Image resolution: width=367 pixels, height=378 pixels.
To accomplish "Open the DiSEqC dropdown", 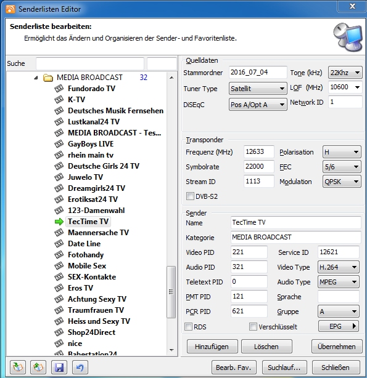I will tap(258, 105).
